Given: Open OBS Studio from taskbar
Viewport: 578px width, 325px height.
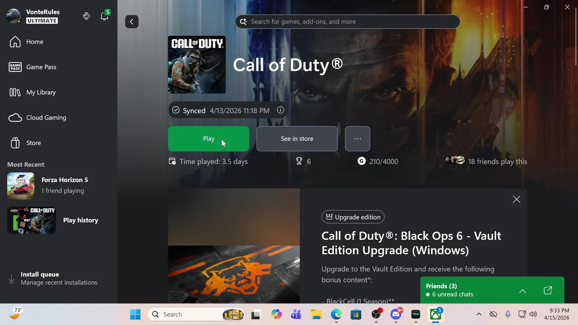Looking at the screenshot, I should tap(376, 315).
